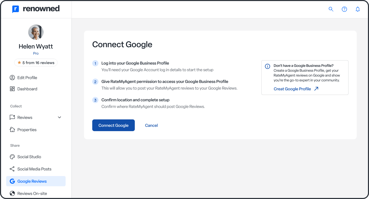Go to Dashboard menu item

click(x=36, y=89)
